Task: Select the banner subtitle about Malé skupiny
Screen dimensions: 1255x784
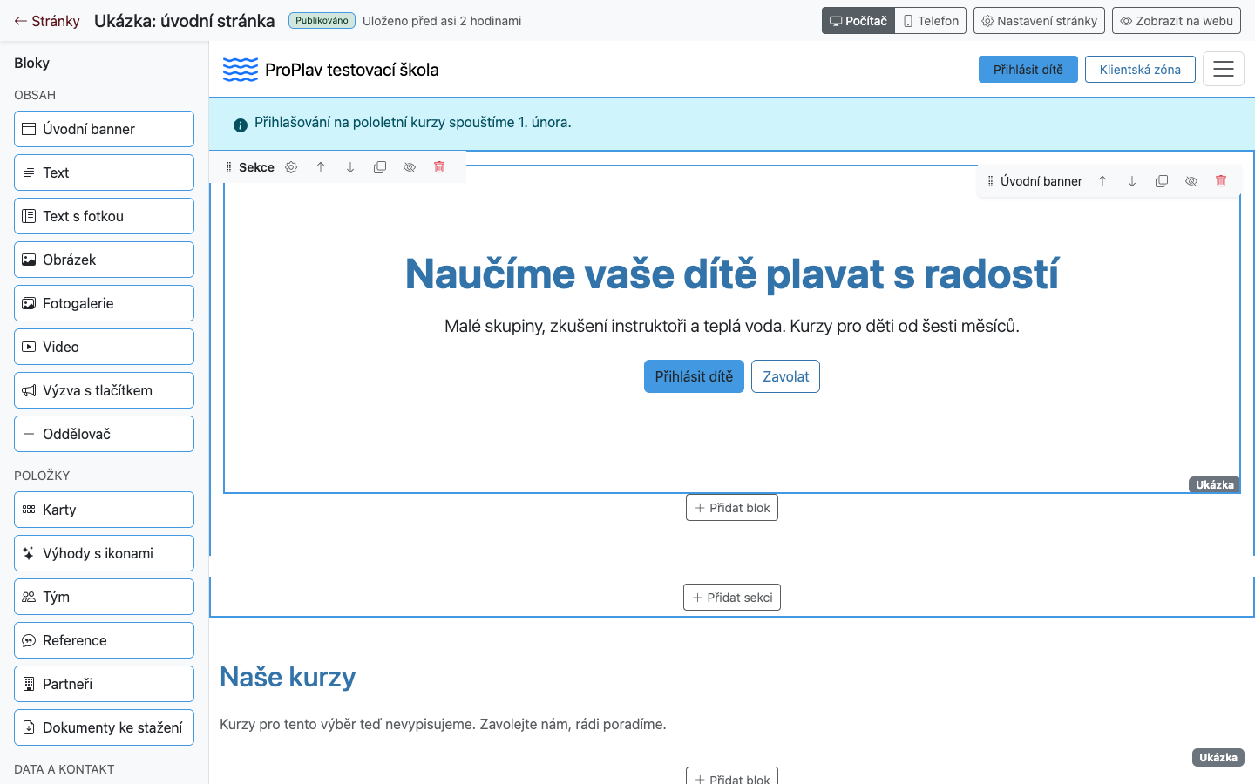Action: tap(732, 326)
